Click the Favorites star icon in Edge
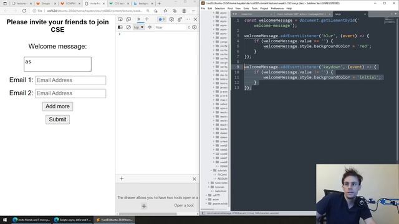The width and height of the screenshot is (399, 224). (165, 11)
